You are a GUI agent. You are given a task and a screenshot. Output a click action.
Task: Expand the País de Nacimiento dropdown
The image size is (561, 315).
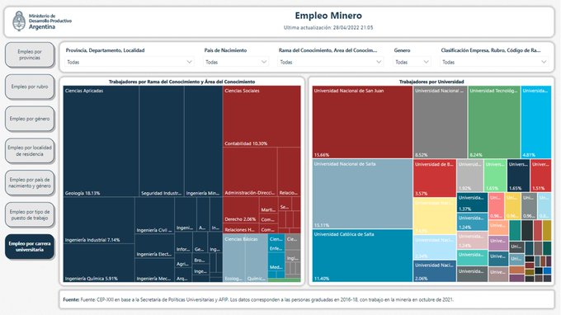click(x=236, y=62)
